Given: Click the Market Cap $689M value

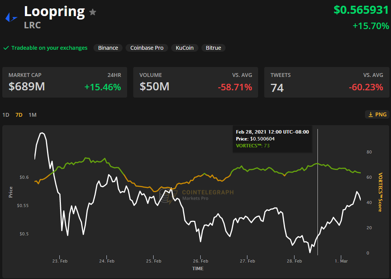Looking at the screenshot, I should (x=27, y=86).
